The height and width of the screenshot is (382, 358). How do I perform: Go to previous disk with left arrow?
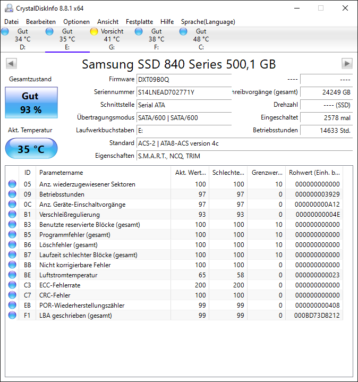(x=11, y=64)
